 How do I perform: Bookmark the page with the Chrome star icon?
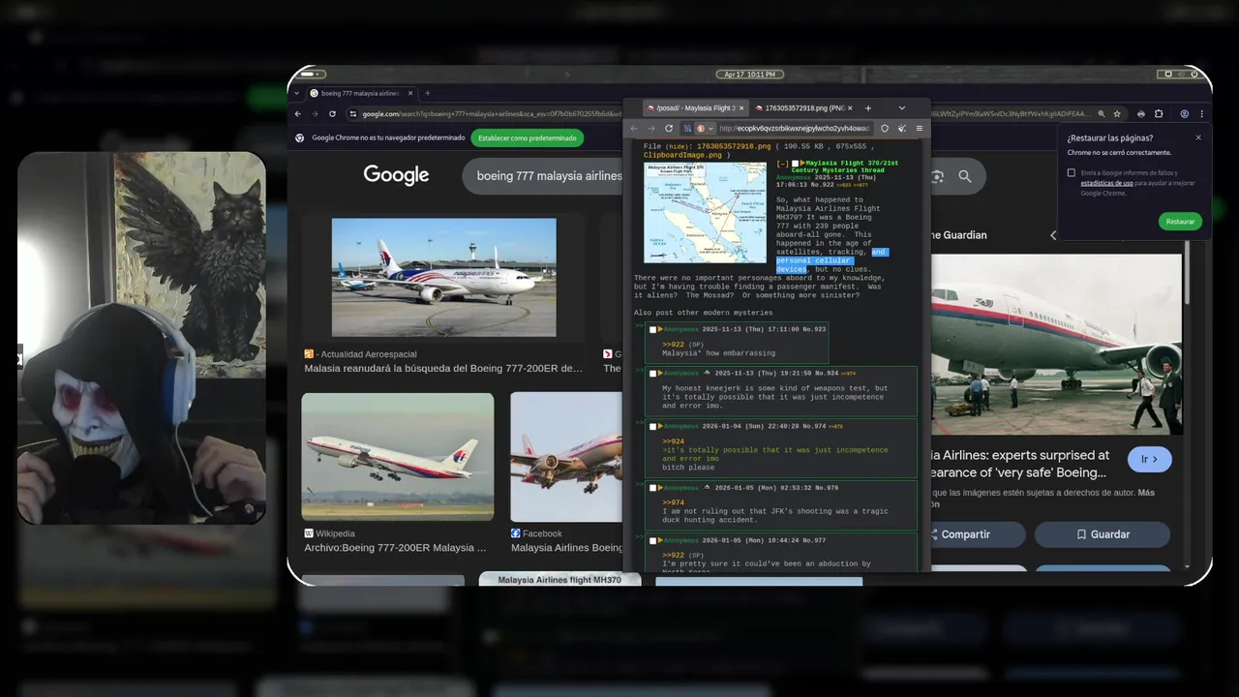coord(1116,113)
